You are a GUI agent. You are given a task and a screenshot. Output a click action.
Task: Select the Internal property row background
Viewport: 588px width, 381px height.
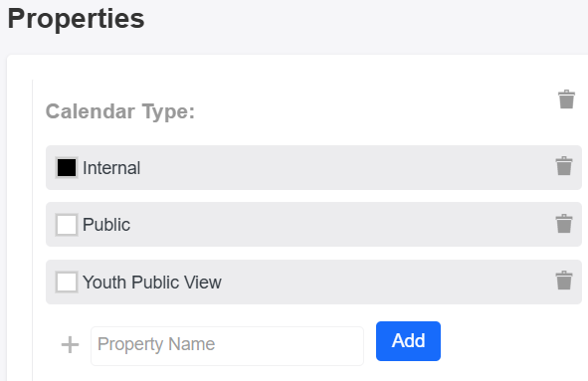(313, 168)
